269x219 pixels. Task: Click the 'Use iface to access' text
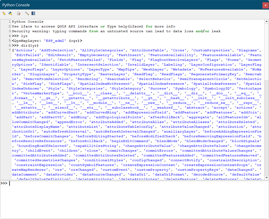pyautogui.click(x=37, y=26)
